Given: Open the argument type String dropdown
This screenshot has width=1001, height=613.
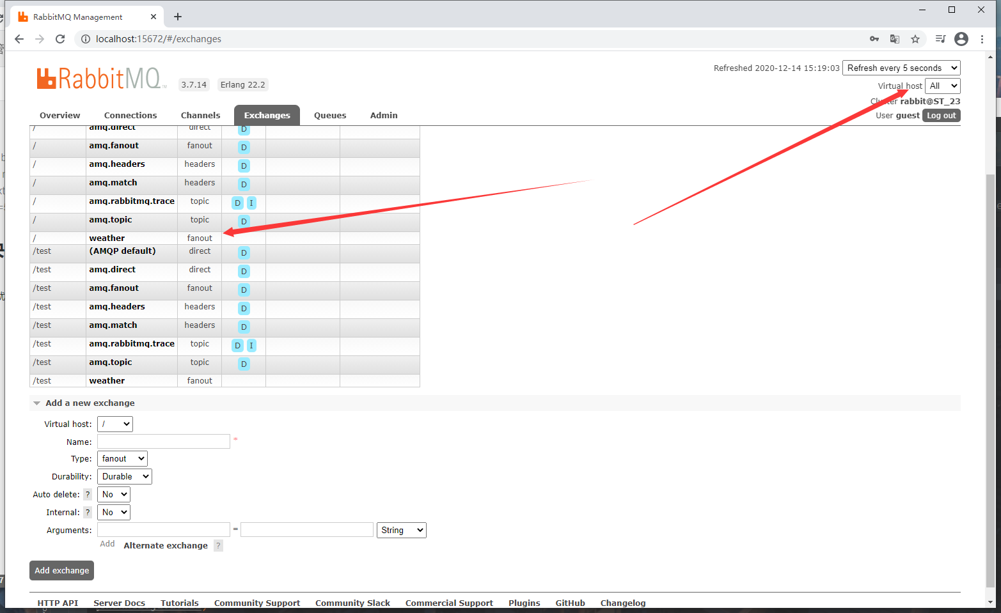Looking at the screenshot, I should [x=402, y=530].
